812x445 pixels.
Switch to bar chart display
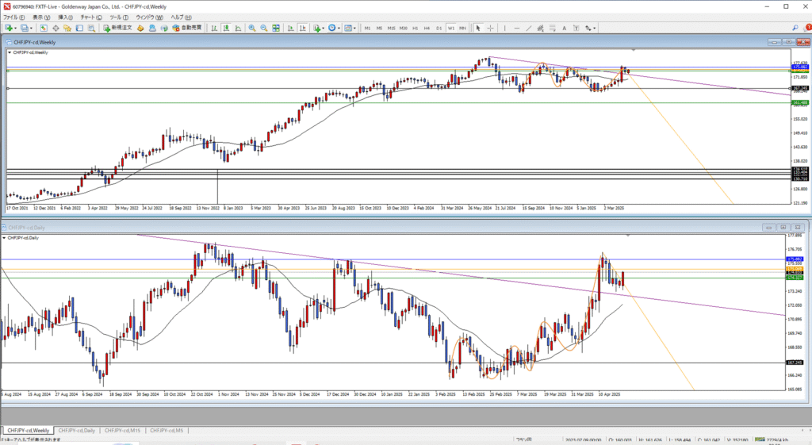click(214, 28)
